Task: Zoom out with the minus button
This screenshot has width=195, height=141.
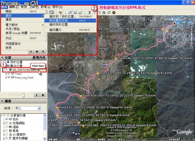Action: coord(192,49)
